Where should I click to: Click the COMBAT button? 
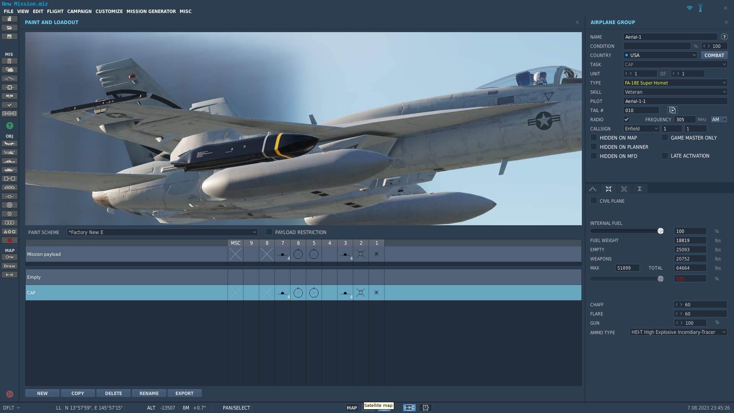pos(714,55)
